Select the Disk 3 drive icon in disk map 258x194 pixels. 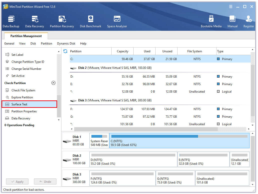(67, 179)
